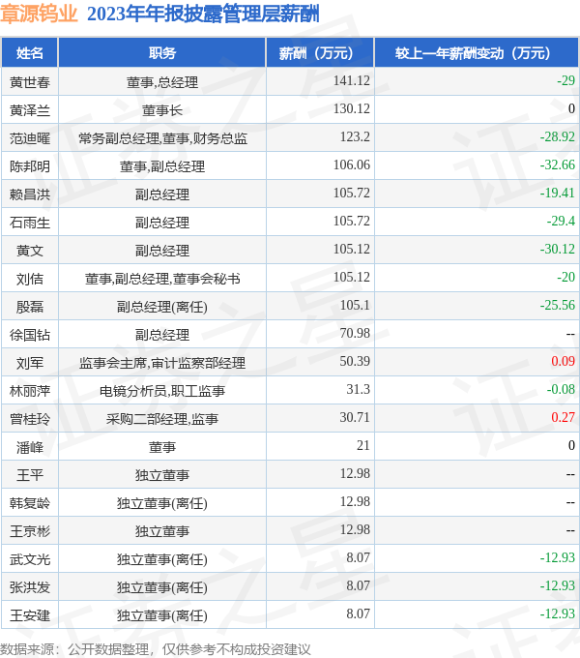Select the name 王安建
580x658 pixels.
coord(30,616)
